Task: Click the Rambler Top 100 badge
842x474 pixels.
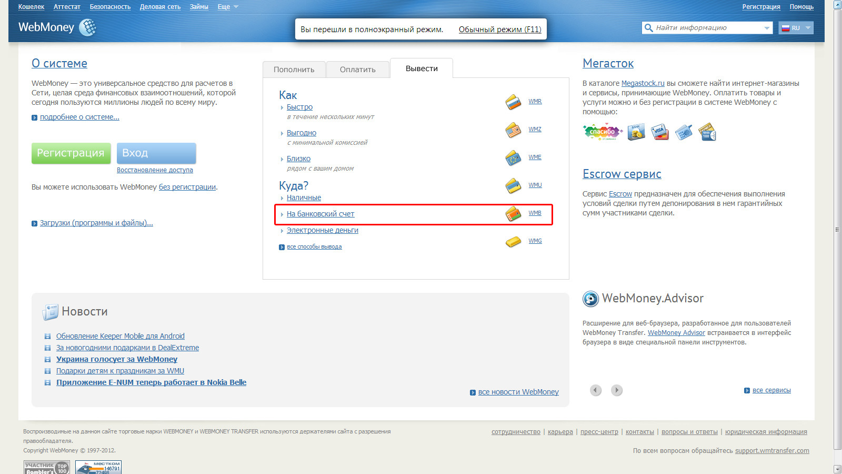Action: [46, 468]
